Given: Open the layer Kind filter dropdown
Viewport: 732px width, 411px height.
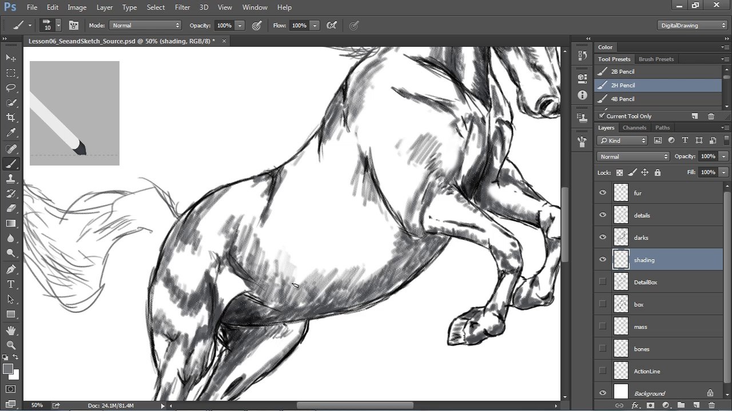Looking at the screenshot, I should (622, 140).
